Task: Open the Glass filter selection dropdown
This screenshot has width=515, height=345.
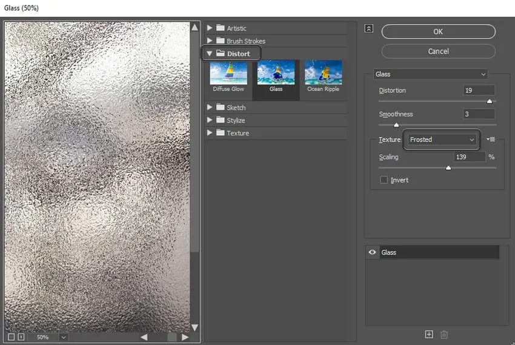Action: (x=431, y=74)
